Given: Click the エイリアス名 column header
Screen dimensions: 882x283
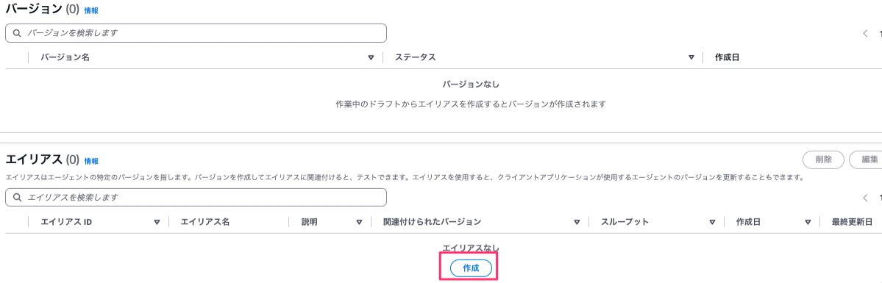Looking at the screenshot, I should 205,222.
